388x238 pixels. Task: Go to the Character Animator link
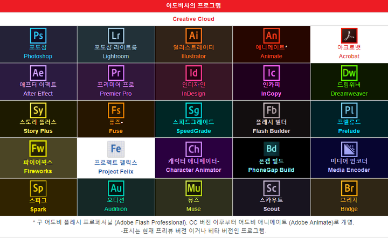coord(193,170)
